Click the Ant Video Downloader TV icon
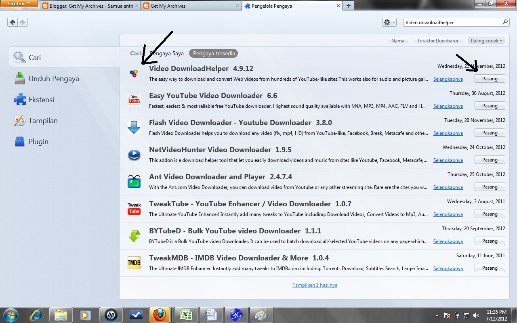Image resolution: width=517 pixels, height=323 pixels. point(134,182)
